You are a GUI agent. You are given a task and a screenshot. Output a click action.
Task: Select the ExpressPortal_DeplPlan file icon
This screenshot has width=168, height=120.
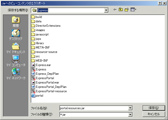(33, 87)
